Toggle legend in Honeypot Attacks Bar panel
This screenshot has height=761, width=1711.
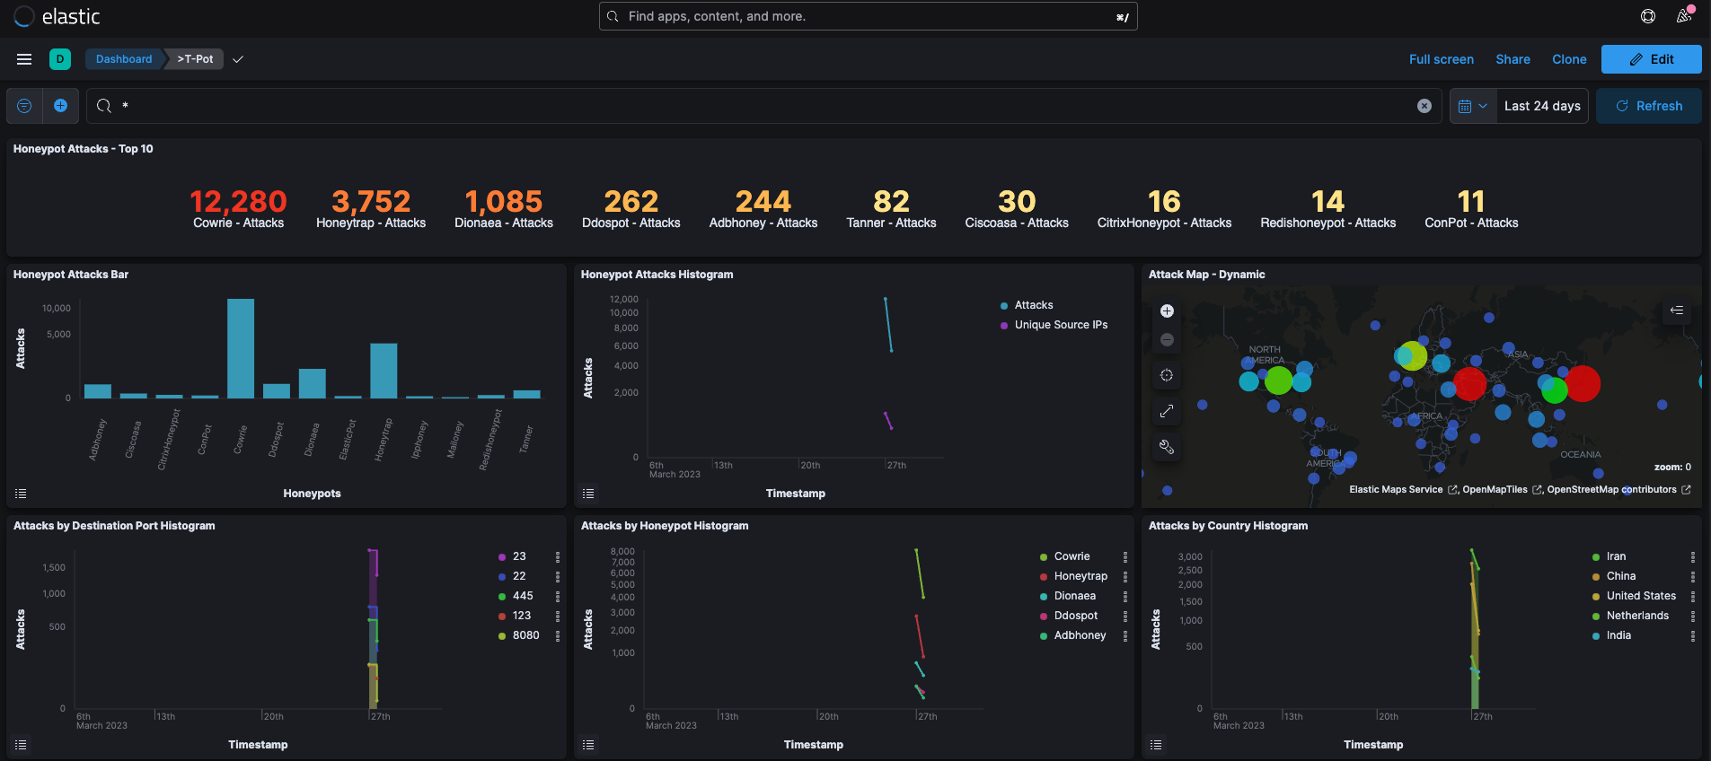[21, 494]
